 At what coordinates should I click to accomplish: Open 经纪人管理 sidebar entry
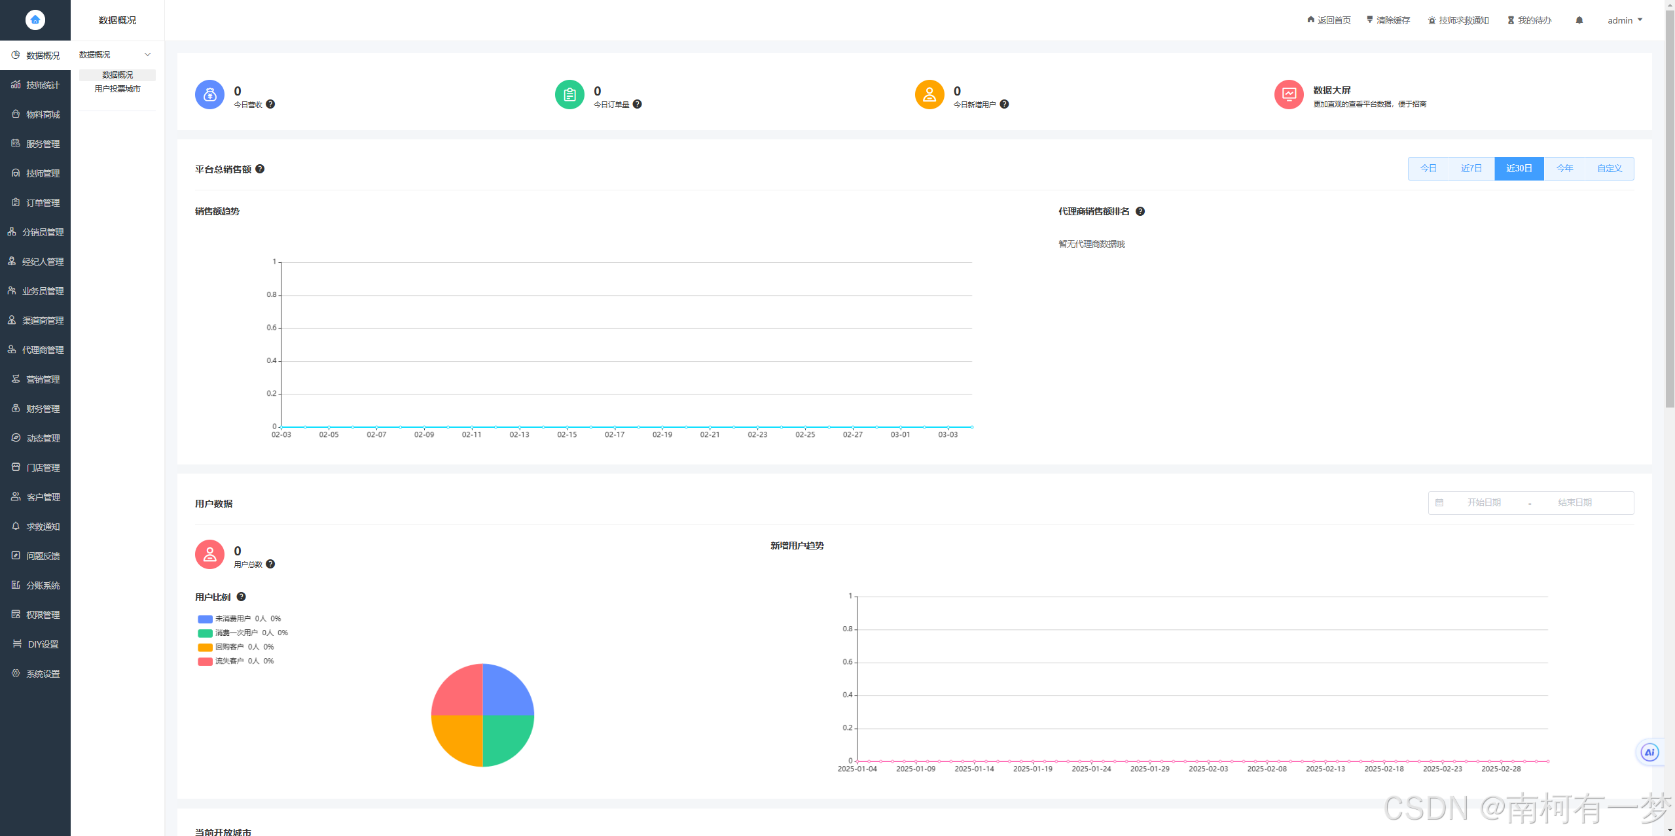click(35, 262)
